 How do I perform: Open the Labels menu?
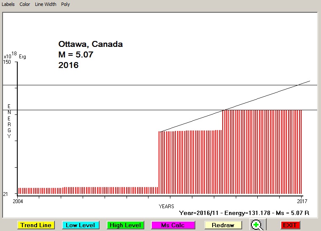[8, 4]
